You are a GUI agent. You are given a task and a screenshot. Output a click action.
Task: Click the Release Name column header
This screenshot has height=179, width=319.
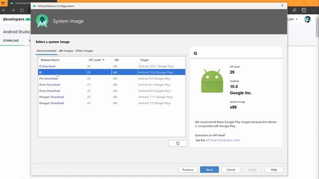point(50,60)
